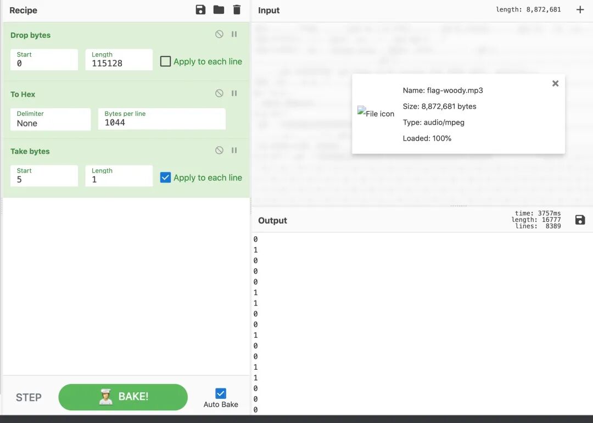The height and width of the screenshot is (423, 593).
Task: Clear the recipe with the trash icon
Action: click(237, 10)
